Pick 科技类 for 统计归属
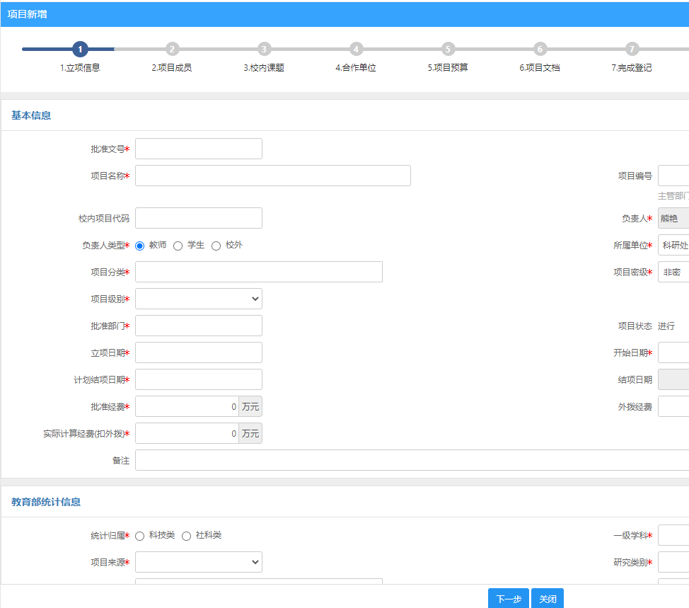Viewport: 689px width, 608px height. (140, 536)
